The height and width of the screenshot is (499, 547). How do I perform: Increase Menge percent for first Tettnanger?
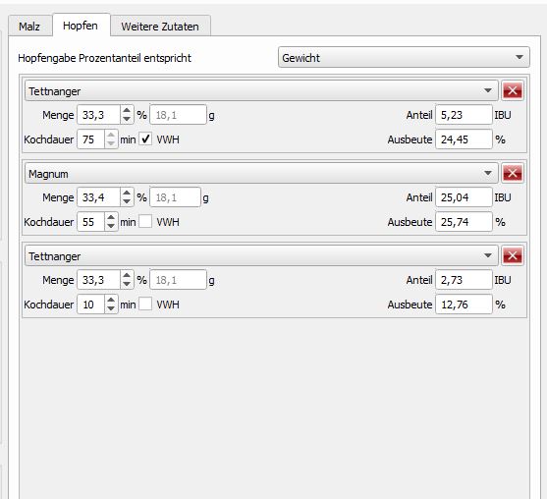(127, 111)
